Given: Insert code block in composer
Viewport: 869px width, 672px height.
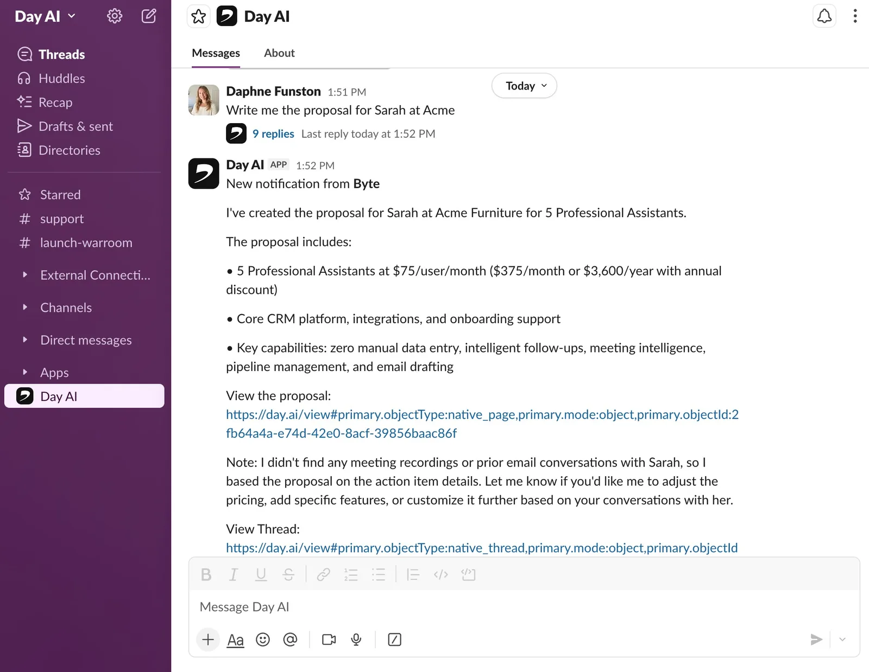Looking at the screenshot, I should (x=468, y=574).
